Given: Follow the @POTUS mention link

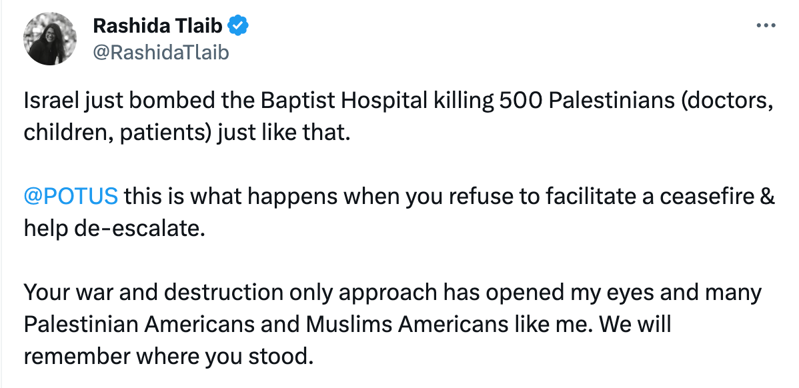Looking at the screenshot, I should (x=71, y=197).
